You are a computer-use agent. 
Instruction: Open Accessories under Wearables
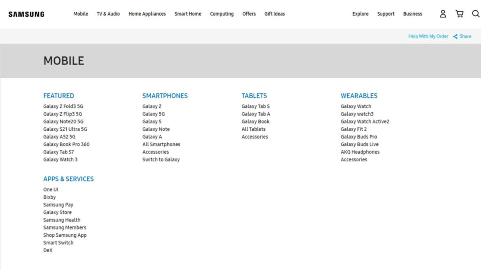pyautogui.click(x=354, y=159)
